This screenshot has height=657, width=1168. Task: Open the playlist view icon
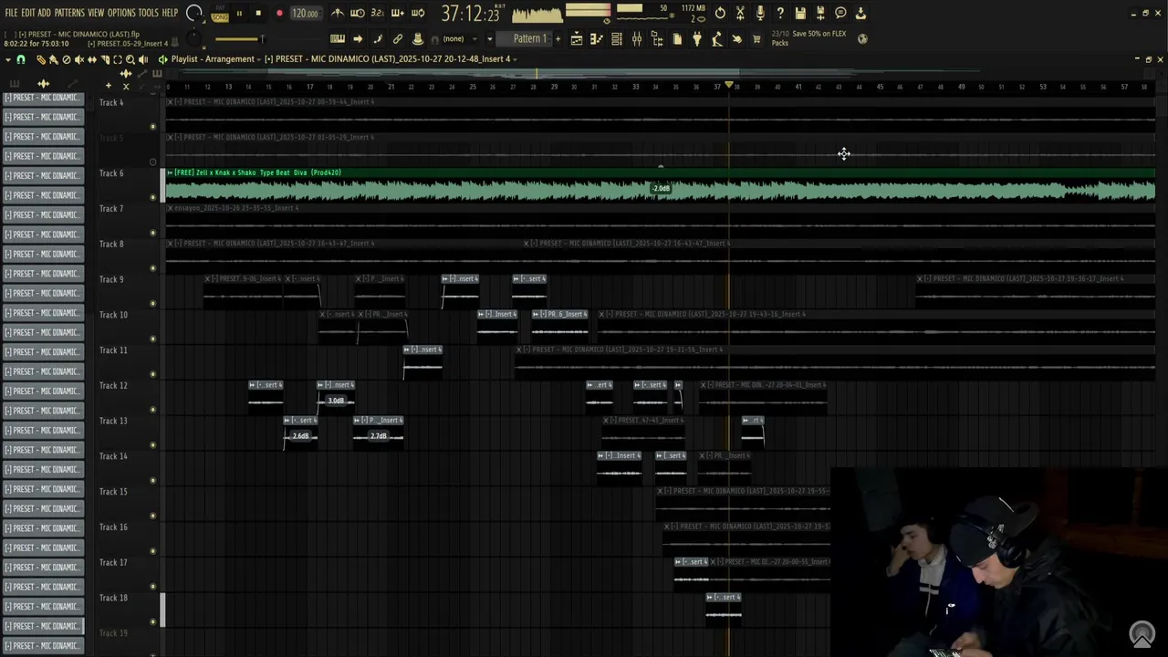577,39
